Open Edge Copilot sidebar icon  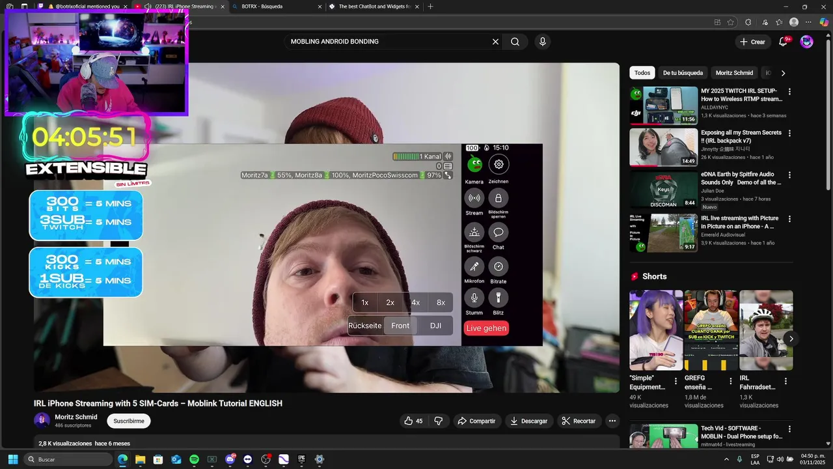(824, 22)
